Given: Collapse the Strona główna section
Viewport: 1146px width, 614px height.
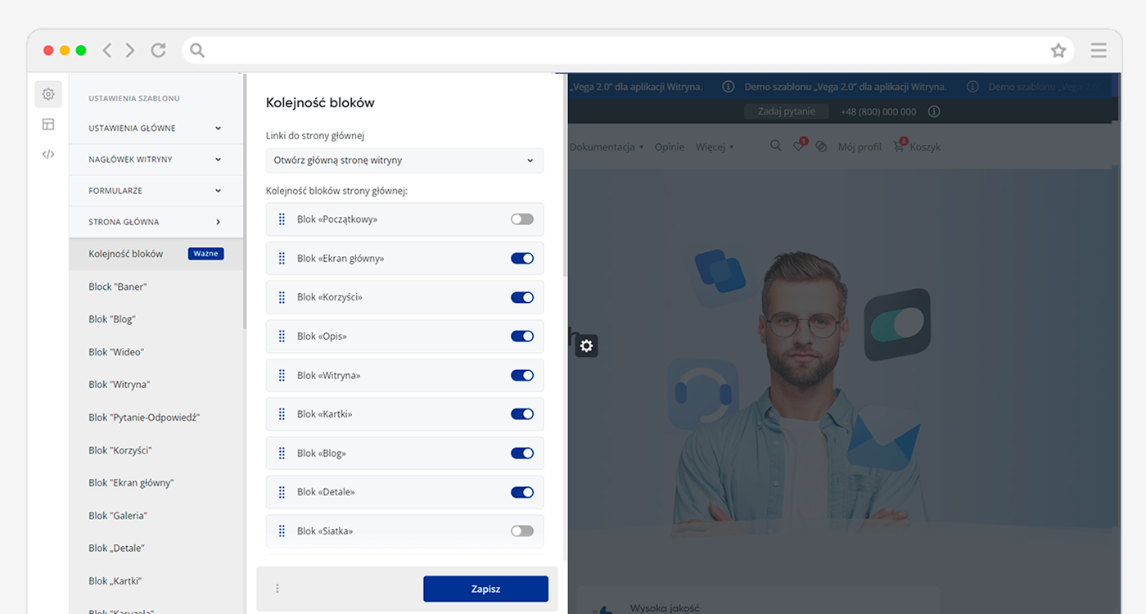Looking at the screenshot, I should [156, 222].
